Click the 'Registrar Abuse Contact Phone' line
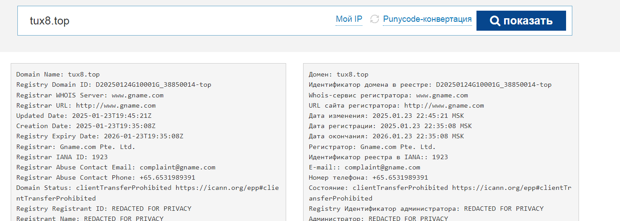Screen dimensions: 620x221 point(105,177)
